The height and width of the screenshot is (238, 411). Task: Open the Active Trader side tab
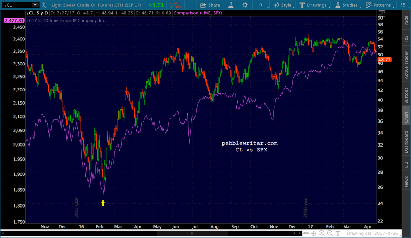coord(406,65)
